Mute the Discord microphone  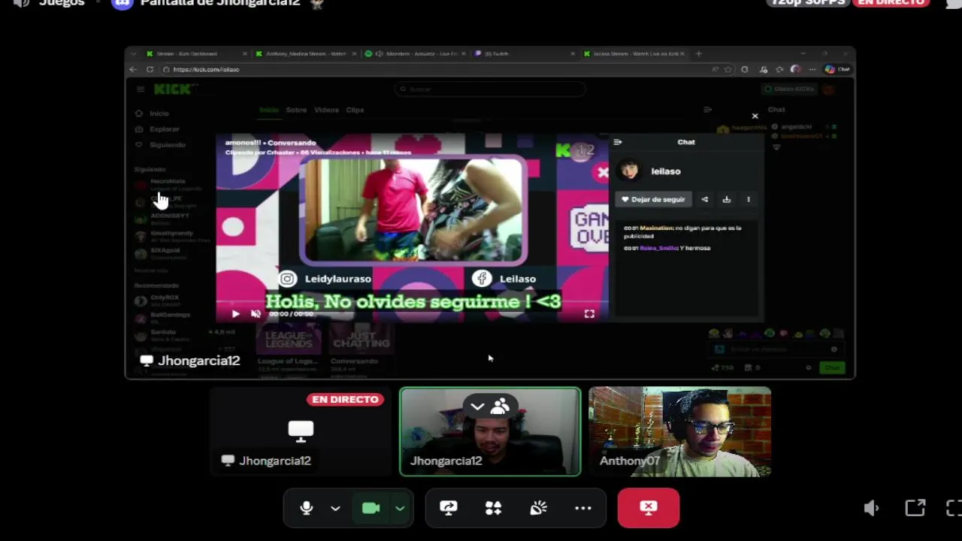[x=306, y=509]
